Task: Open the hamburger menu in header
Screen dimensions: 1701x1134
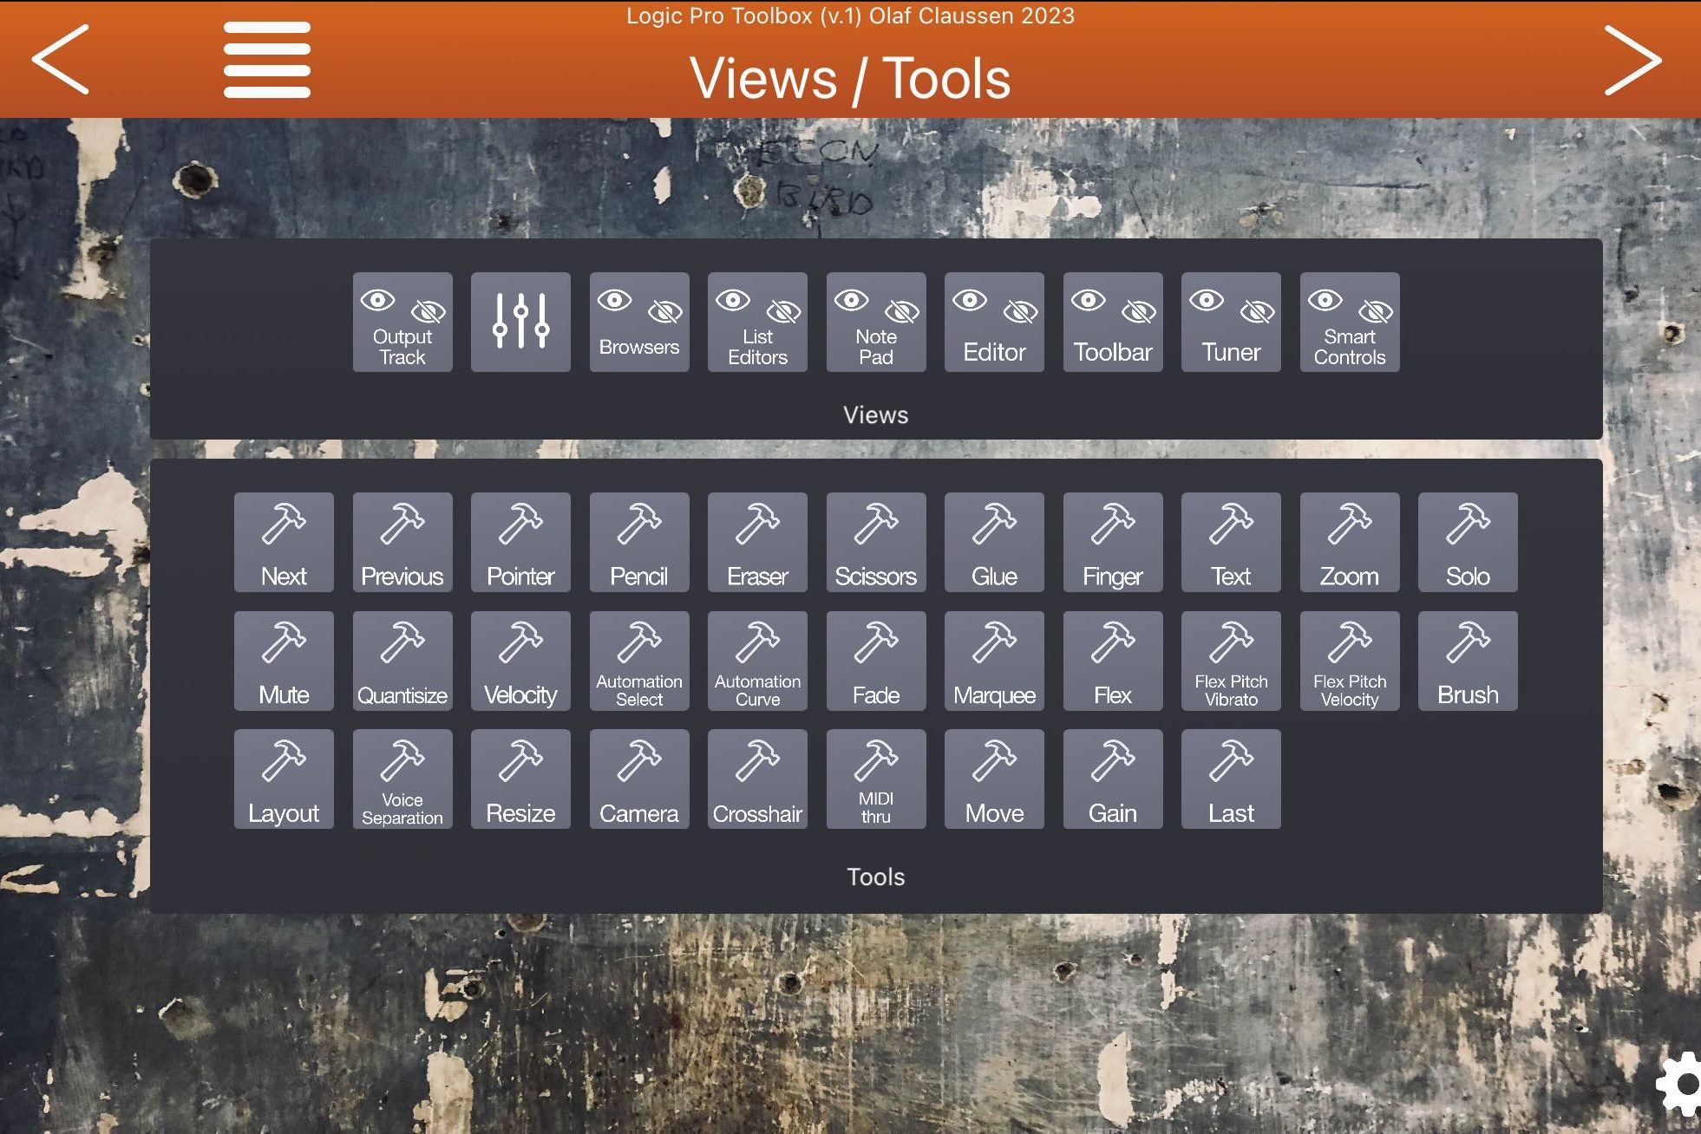Action: coord(266,59)
